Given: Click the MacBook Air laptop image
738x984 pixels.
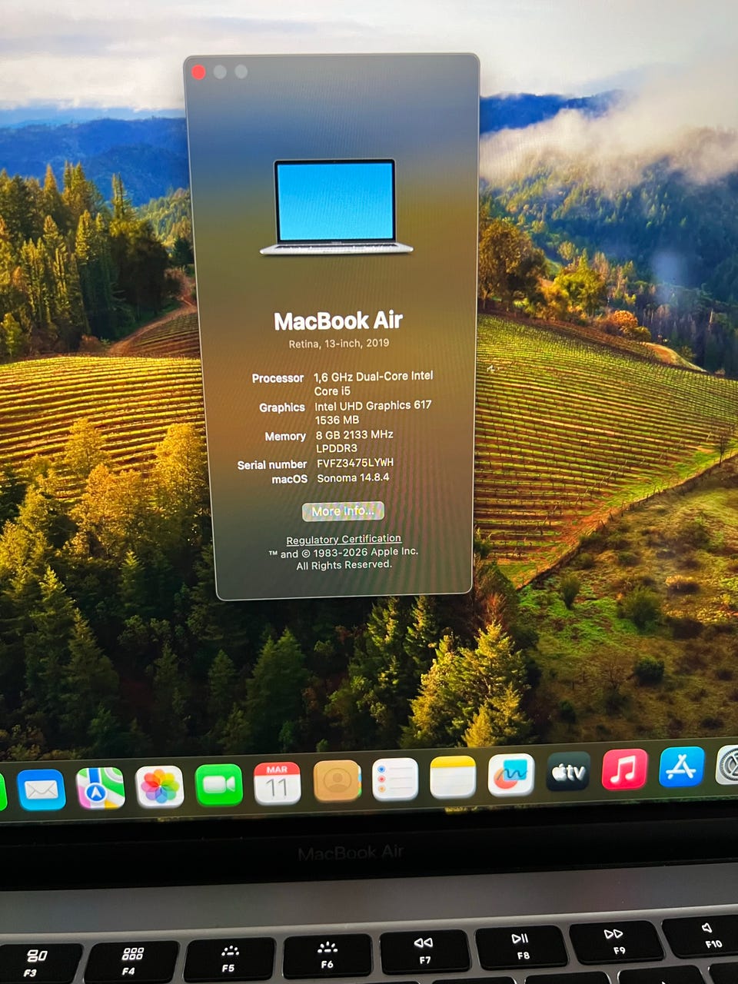Looking at the screenshot, I should click(336, 208).
